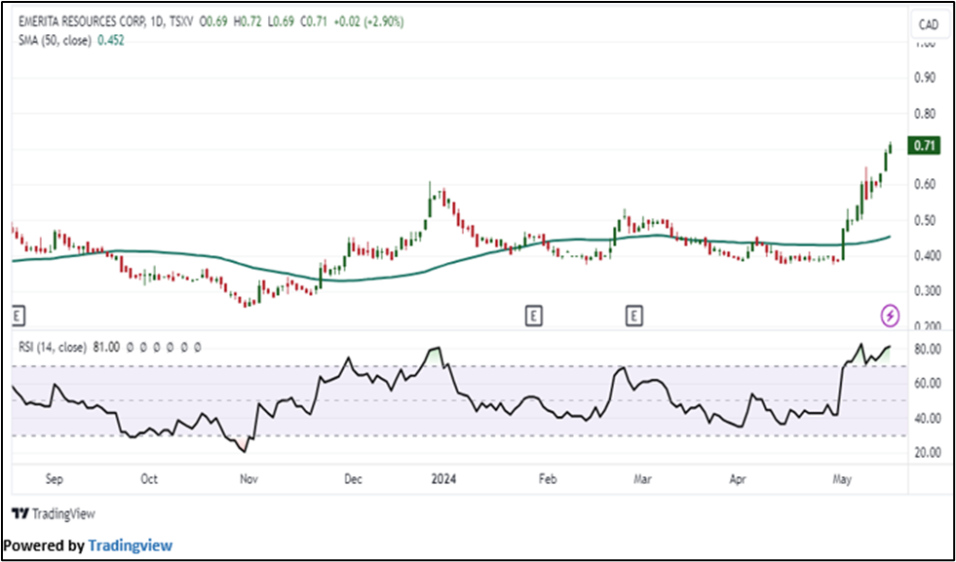Screen dimensions: 956x562
Task: Click the Nov label on time axis
Action: tap(249, 479)
